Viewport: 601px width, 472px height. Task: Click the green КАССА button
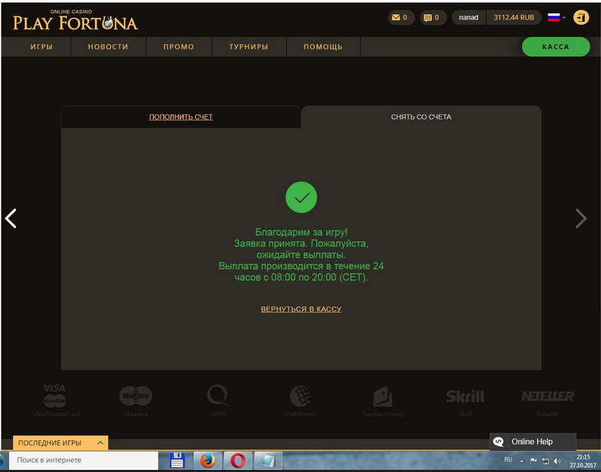555,46
